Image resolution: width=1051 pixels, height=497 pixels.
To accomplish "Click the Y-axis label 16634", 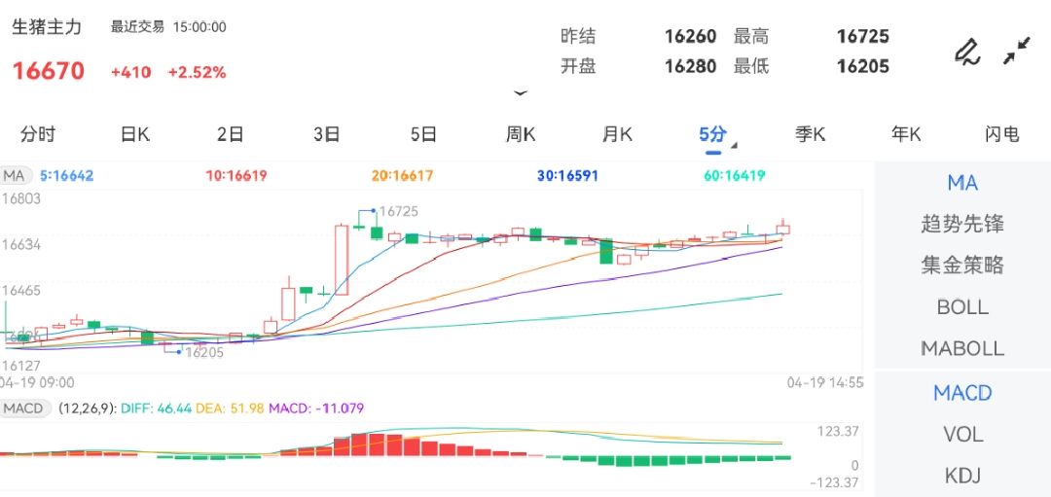I will pos(21,244).
